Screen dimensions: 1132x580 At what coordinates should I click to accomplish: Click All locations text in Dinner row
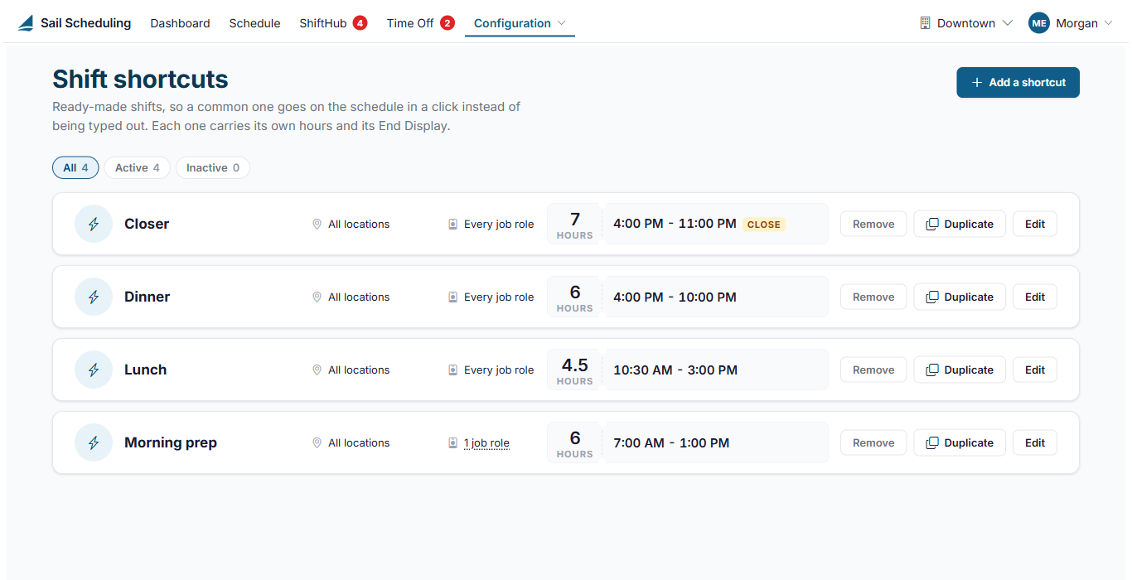tap(359, 297)
